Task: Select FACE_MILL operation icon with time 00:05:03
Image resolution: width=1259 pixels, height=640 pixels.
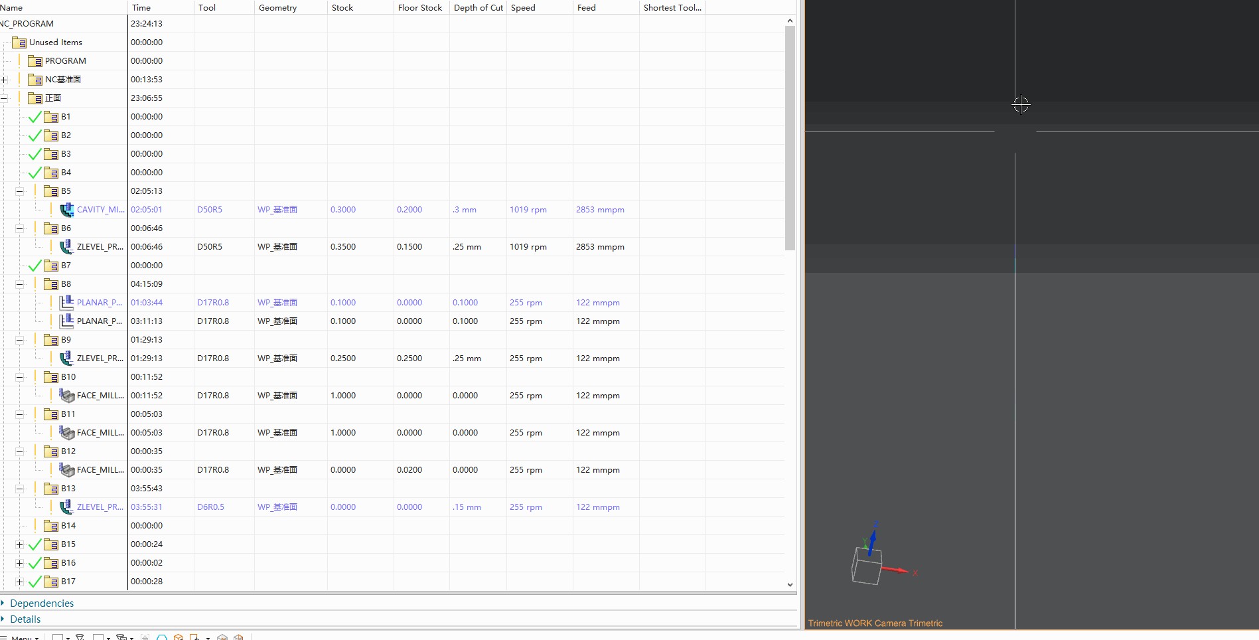Action: (x=67, y=433)
